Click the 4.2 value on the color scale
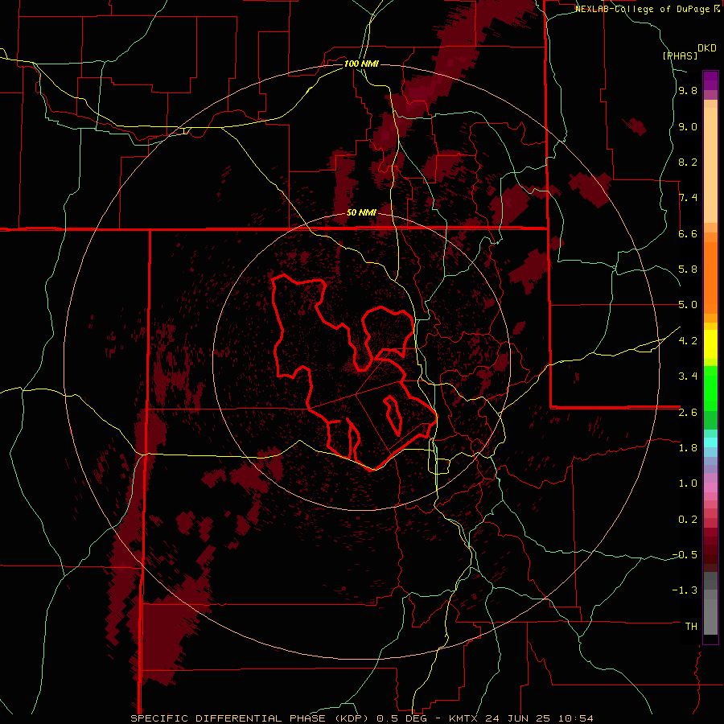The image size is (724, 724). click(x=688, y=341)
